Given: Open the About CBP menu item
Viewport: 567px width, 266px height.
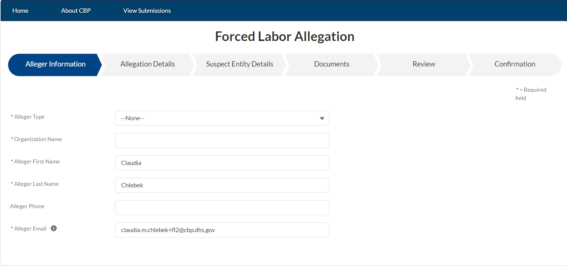Looking at the screenshot, I should point(76,11).
